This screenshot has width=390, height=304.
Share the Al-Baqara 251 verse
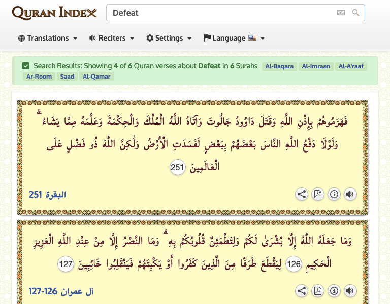(302, 194)
